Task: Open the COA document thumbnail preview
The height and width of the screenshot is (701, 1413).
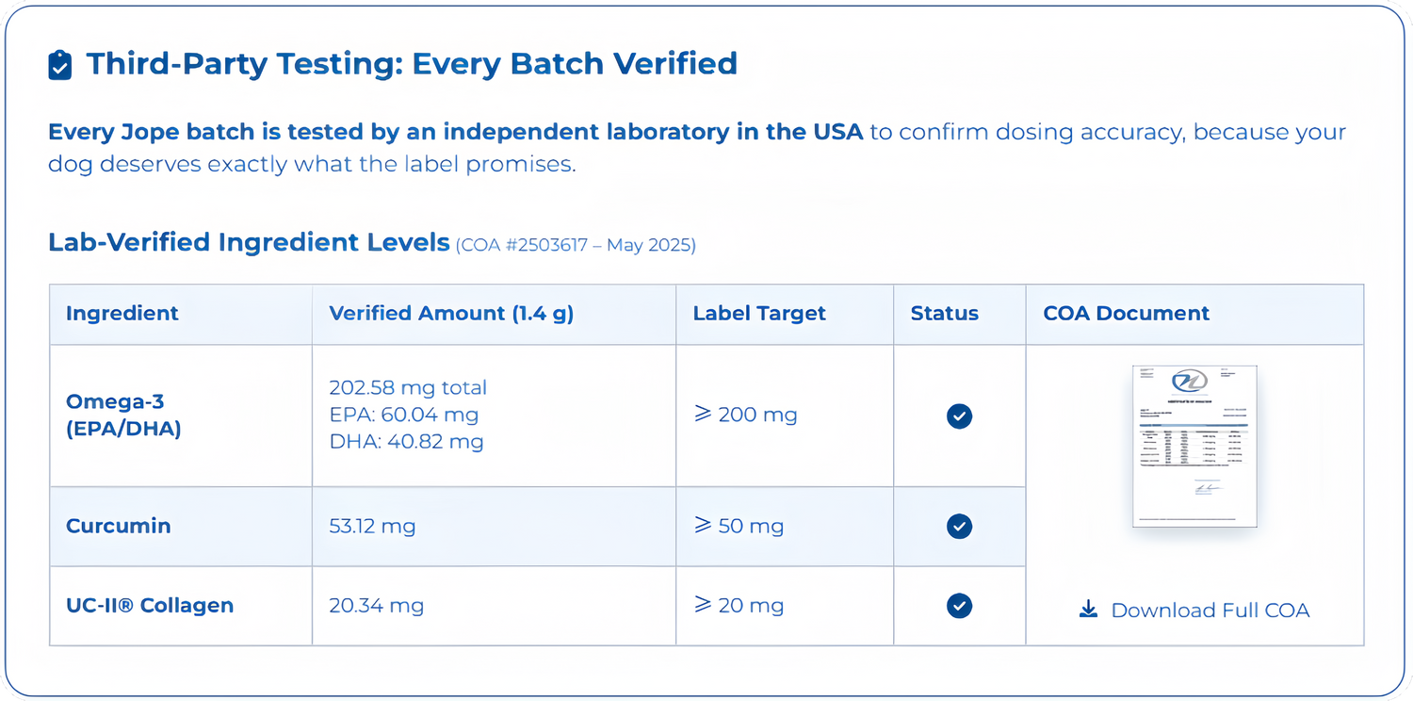Action: point(1194,446)
